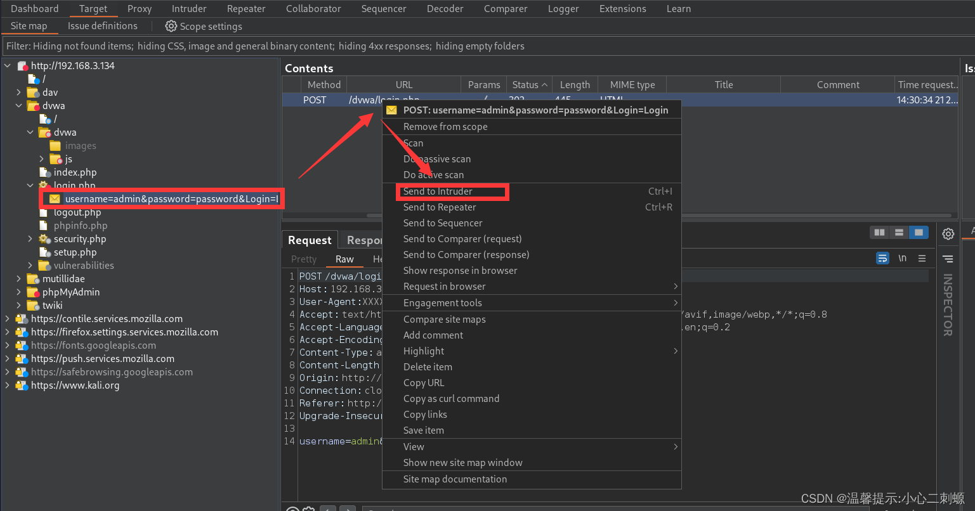975x511 pixels.
Task: Select Delete item in context menu
Action: [x=532, y=367]
